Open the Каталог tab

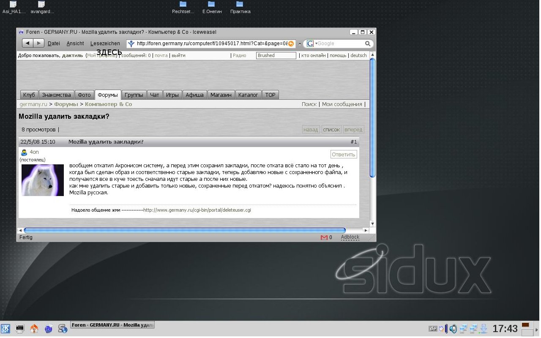coord(248,95)
